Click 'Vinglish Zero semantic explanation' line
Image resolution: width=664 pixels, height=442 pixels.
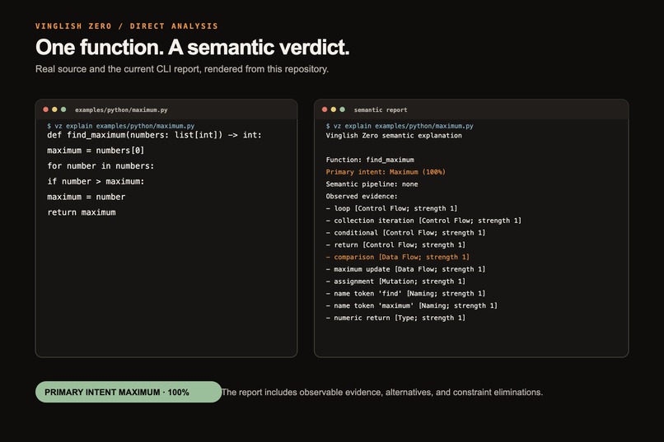[x=394, y=135]
